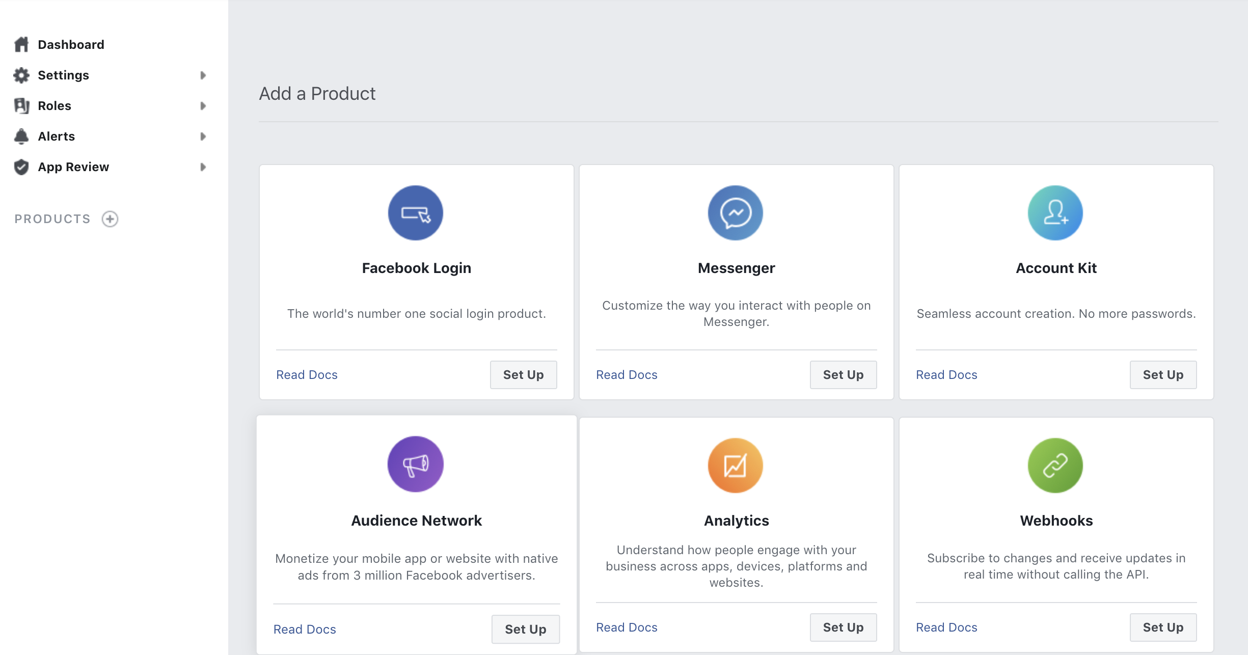Click the Settings gear icon
This screenshot has width=1248, height=655.
coord(21,75)
